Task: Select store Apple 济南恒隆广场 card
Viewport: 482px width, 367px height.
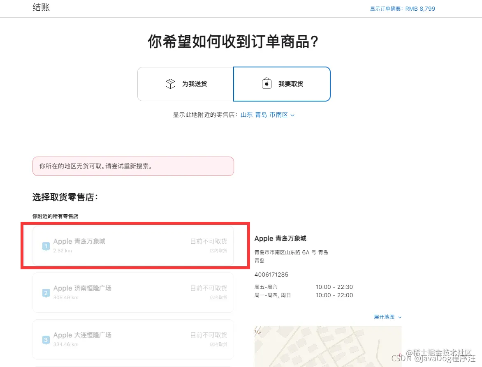Action: (x=133, y=293)
